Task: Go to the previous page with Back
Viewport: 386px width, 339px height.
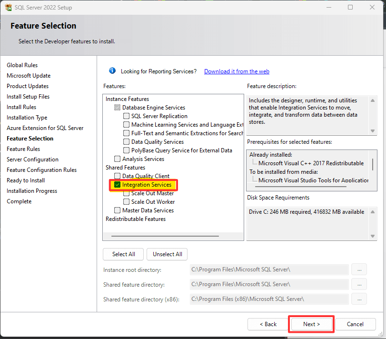Action: [268, 324]
